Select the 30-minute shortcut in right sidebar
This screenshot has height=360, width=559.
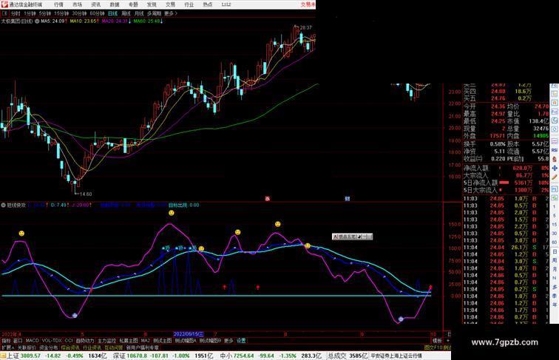click(555, 234)
